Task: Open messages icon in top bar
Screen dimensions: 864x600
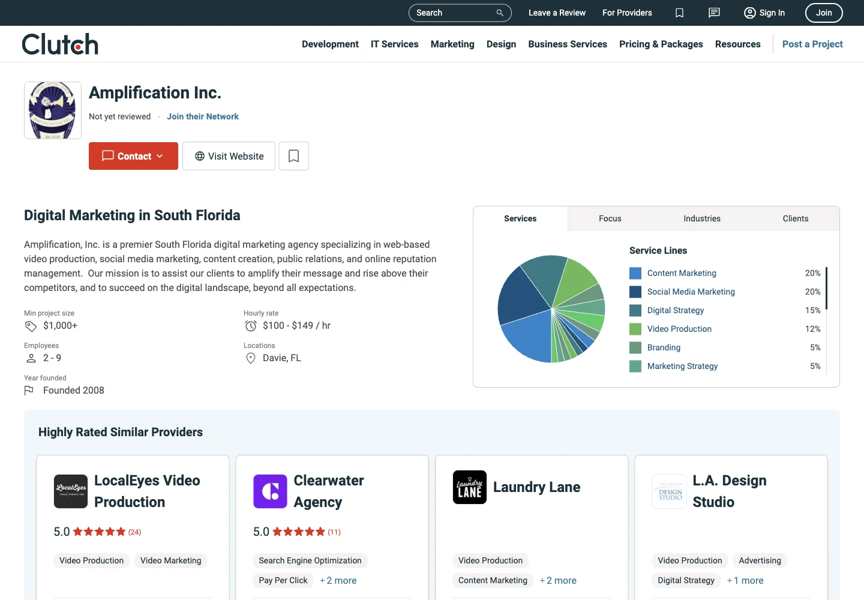Action: [714, 13]
